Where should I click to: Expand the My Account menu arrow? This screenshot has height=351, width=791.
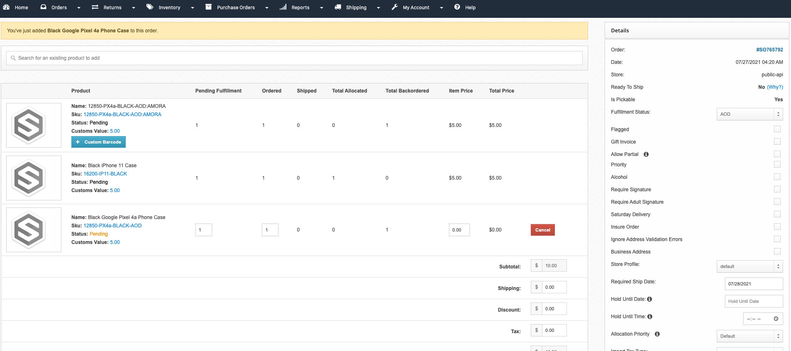click(442, 8)
